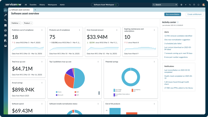Open the Workspaces menu

click(x=52, y=5)
